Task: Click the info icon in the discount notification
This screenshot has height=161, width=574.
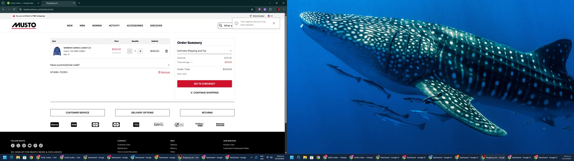Action: (x=236, y=23)
